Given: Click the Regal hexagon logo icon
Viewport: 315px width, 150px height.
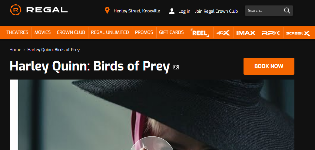Looking at the screenshot, I should tap(16, 10).
